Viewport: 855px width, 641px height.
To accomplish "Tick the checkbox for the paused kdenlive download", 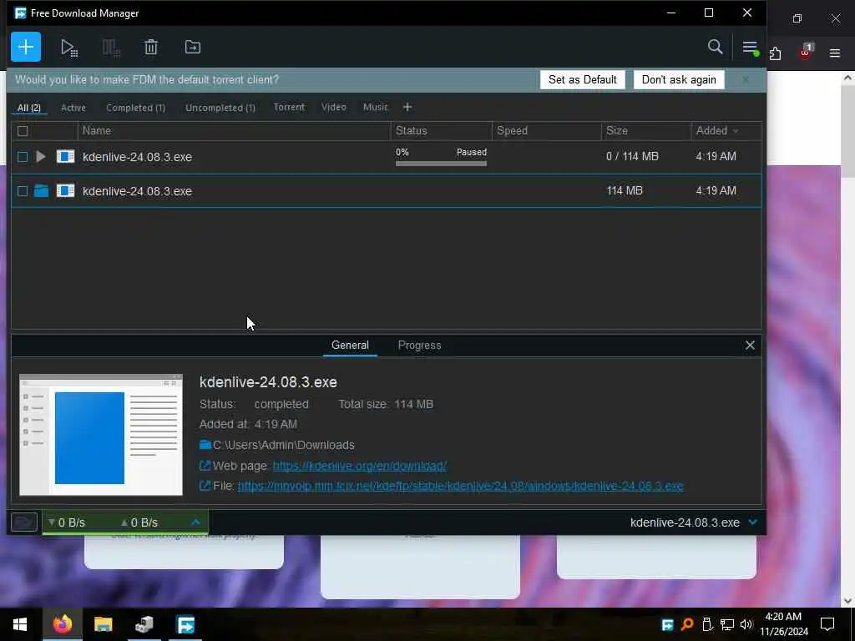I will [23, 157].
